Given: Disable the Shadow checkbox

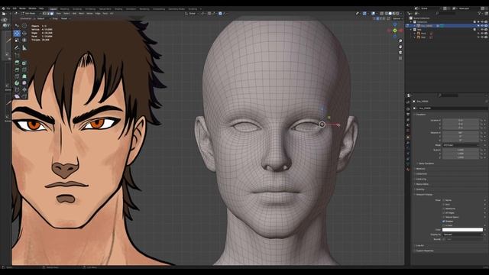Looking at the screenshot, I should pos(443,221).
